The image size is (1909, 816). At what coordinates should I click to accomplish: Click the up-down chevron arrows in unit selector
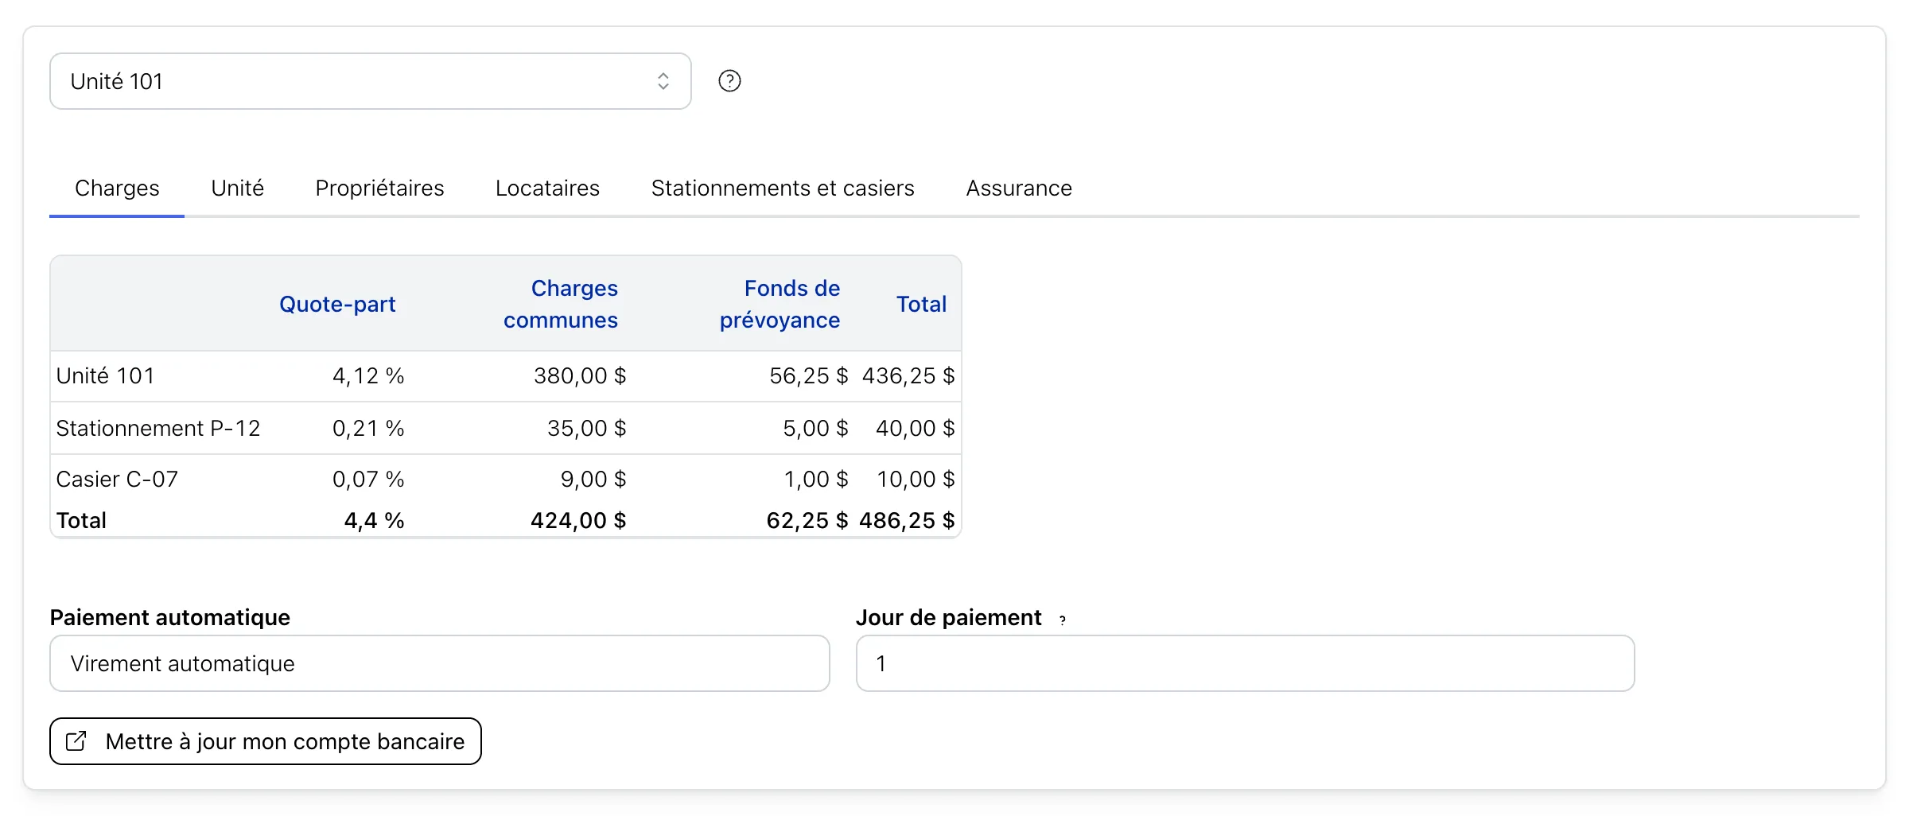pyautogui.click(x=663, y=81)
